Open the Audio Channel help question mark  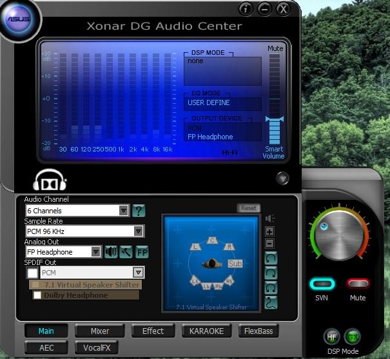coord(139,211)
